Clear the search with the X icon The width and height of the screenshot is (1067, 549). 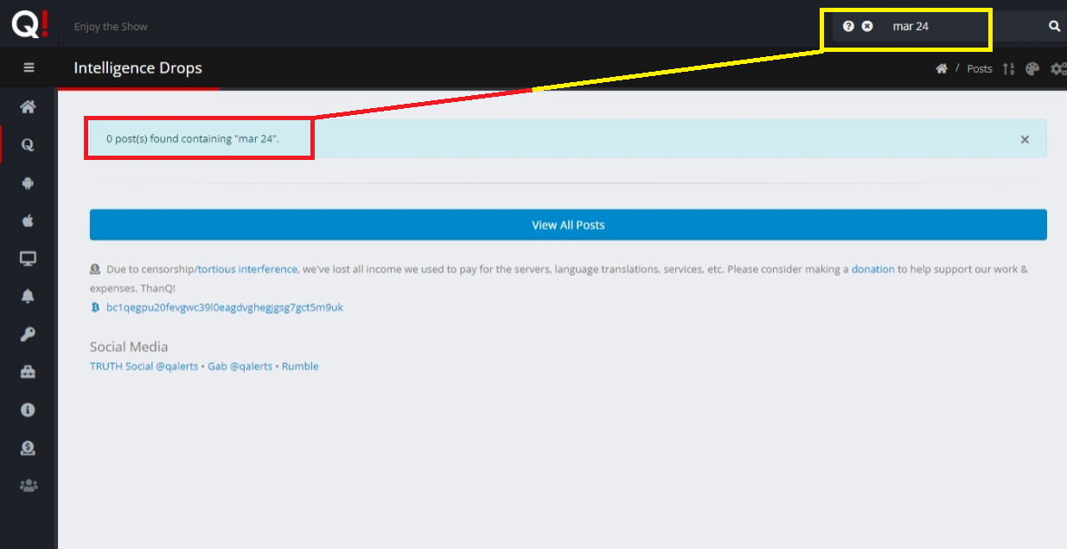867,26
